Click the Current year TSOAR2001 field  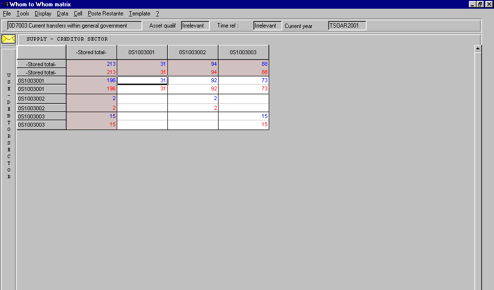(x=347, y=26)
